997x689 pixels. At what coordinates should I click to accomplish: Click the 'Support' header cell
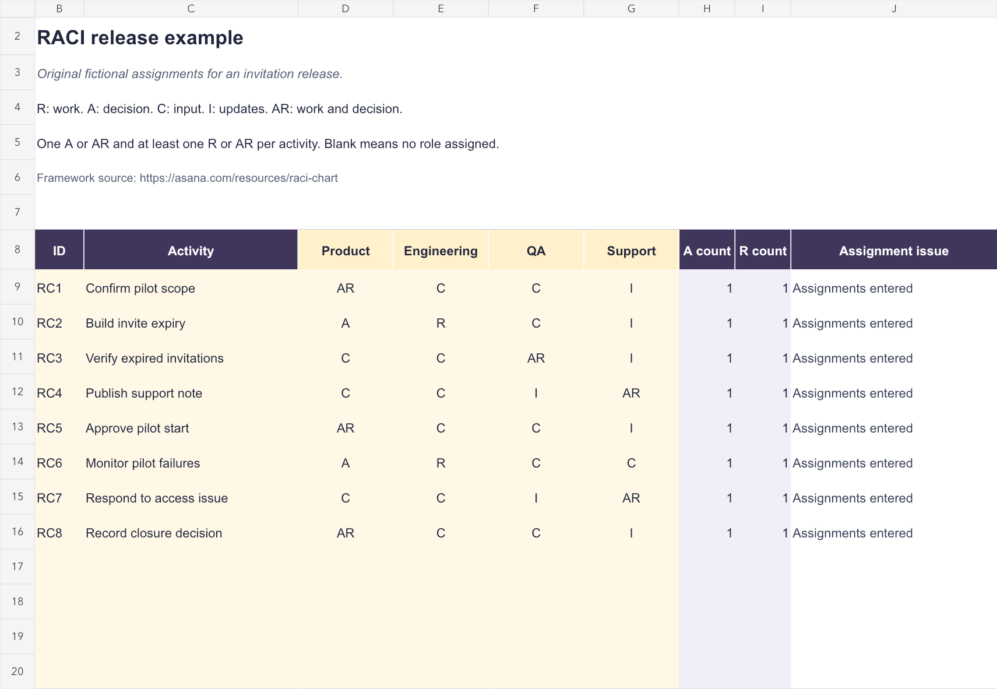(631, 251)
